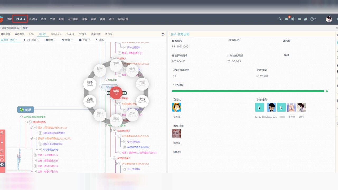The image size is (338, 190).
Task: Choose 功能 in radial menu
Action: [x=142, y=84]
